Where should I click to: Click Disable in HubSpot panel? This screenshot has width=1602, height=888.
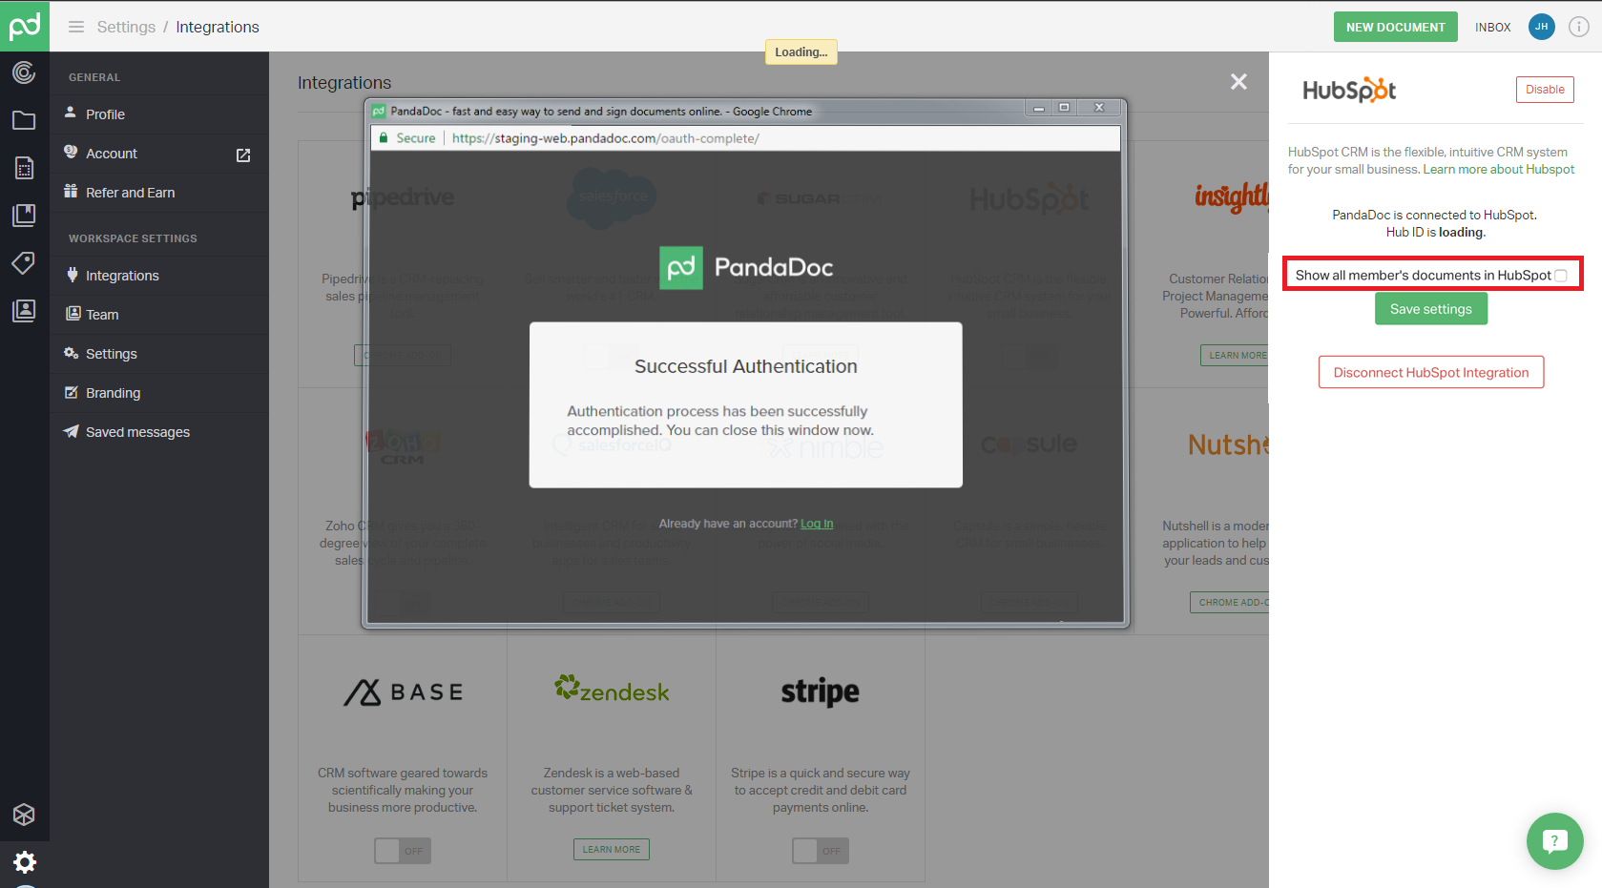1545,90
